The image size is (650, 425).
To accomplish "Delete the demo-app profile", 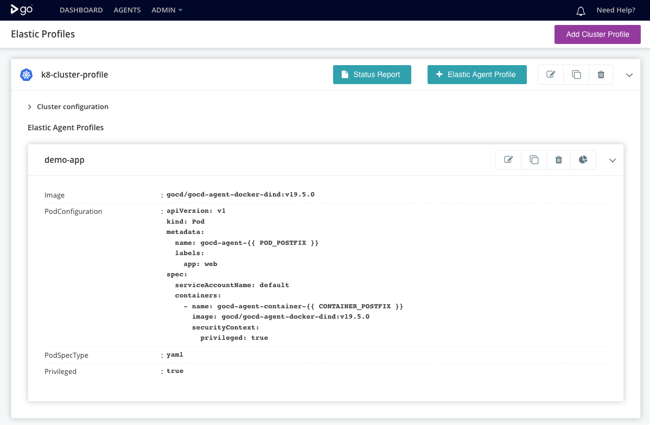I will 558,160.
